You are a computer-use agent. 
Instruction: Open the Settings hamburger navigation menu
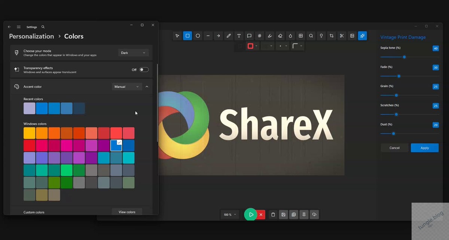(x=19, y=27)
